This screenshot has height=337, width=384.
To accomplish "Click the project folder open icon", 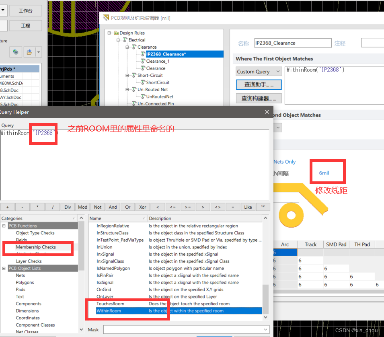I will tap(29, 52).
